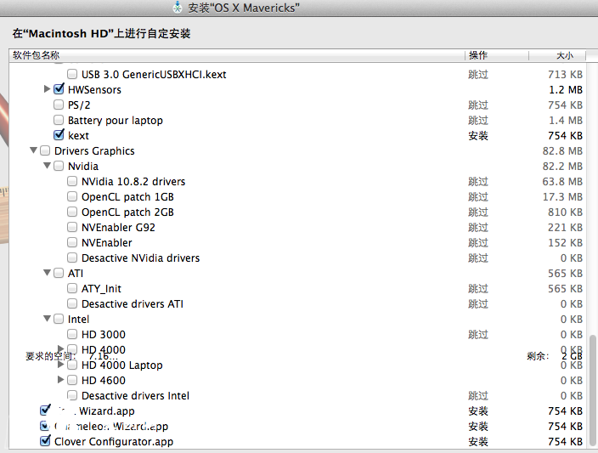
Task: Collapse the Nvidia tree section
Action: (47, 167)
